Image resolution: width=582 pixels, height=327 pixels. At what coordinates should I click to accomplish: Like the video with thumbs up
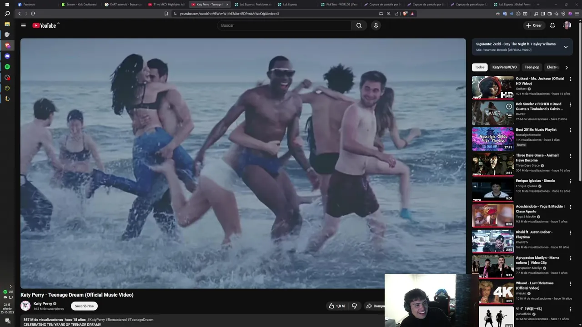(336, 306)
